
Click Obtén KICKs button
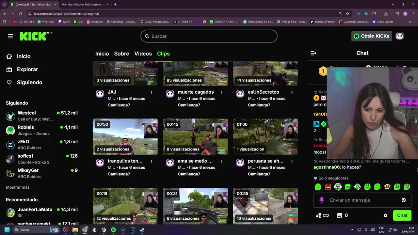372,36
